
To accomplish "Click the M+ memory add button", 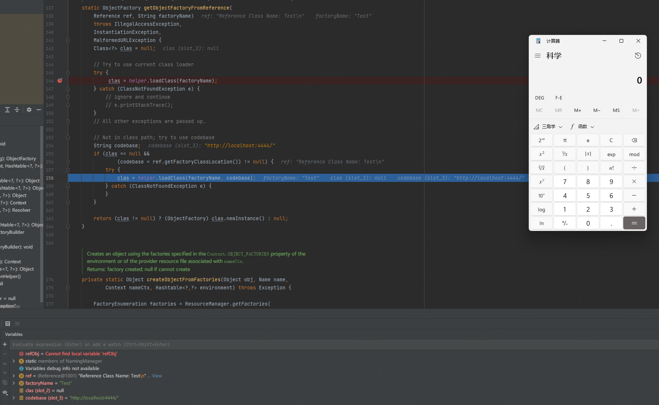I will point(578,110).
